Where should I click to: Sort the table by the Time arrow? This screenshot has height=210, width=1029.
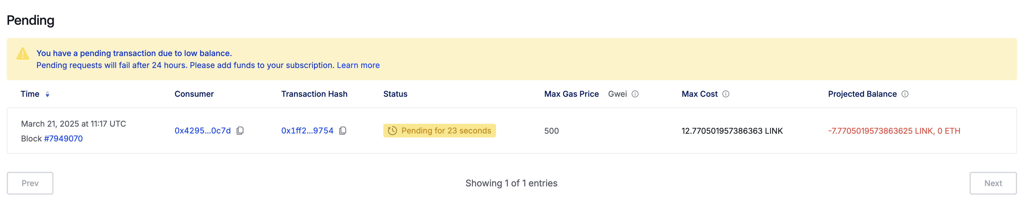(47, 94)
